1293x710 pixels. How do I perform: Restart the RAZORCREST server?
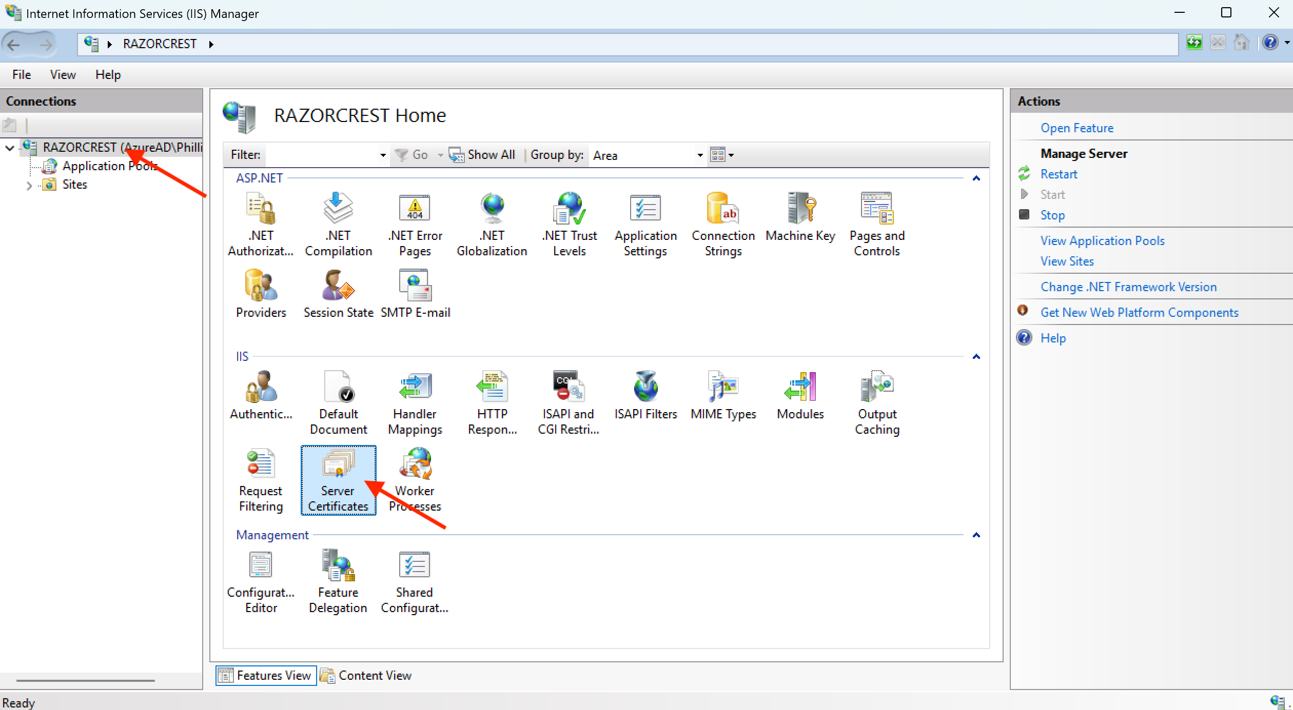1059,174
